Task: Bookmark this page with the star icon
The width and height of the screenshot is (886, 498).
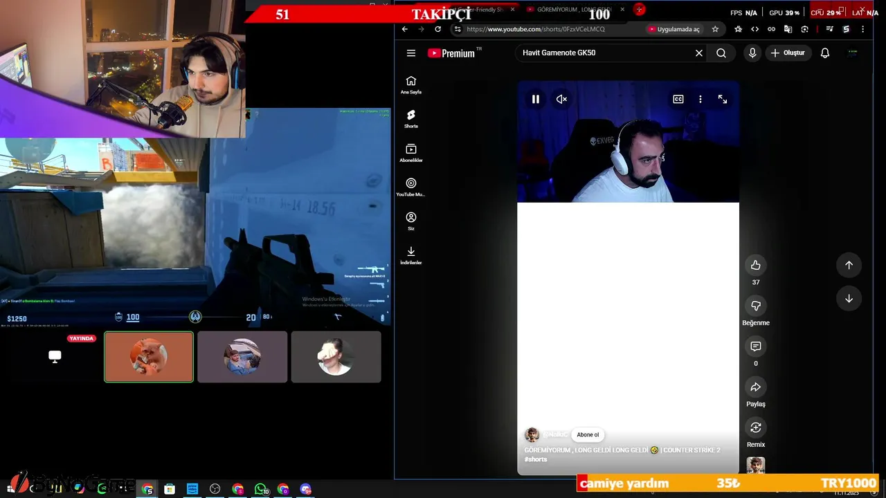Action: (x=715, y=29)
